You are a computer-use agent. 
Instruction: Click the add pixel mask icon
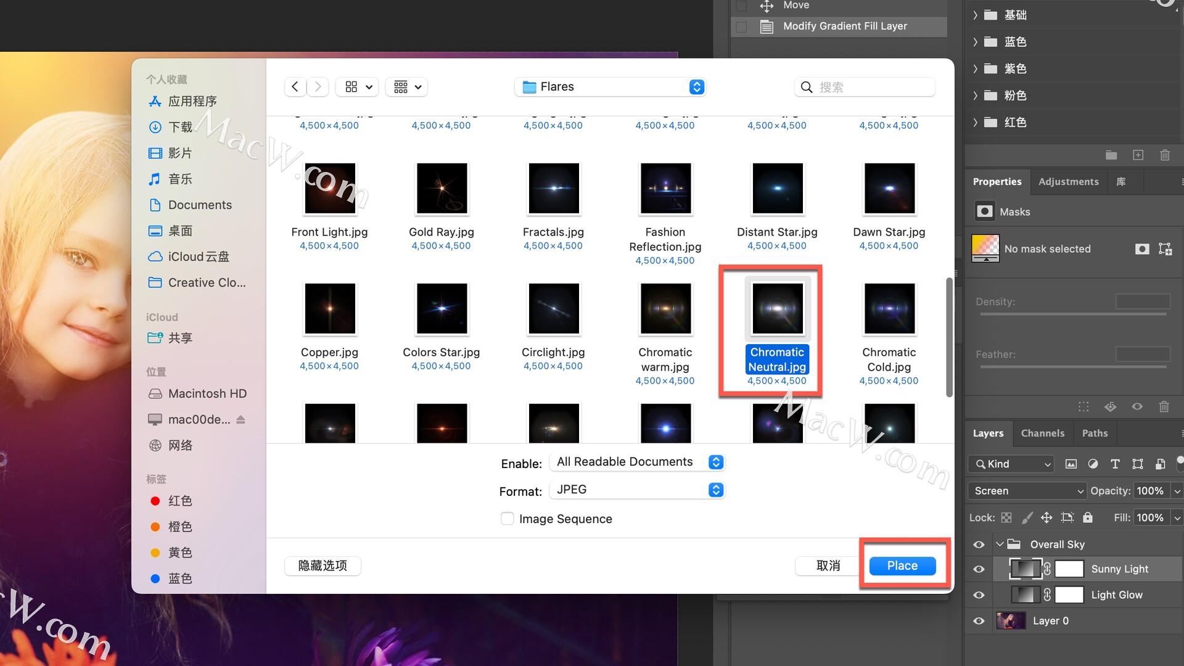click(x=1142, y=249)
